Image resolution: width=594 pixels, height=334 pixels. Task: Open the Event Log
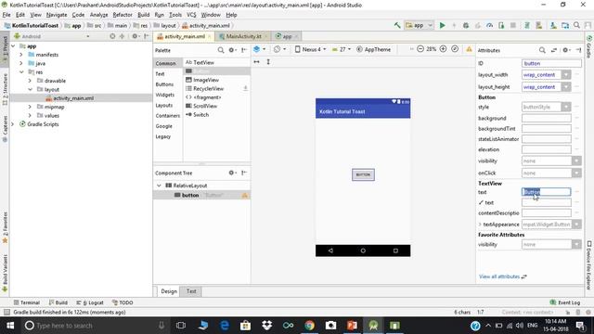pos(565,302)
